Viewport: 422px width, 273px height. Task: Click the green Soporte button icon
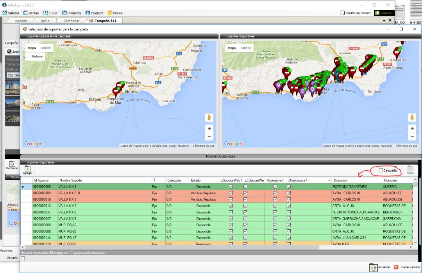tap(377, 13)
